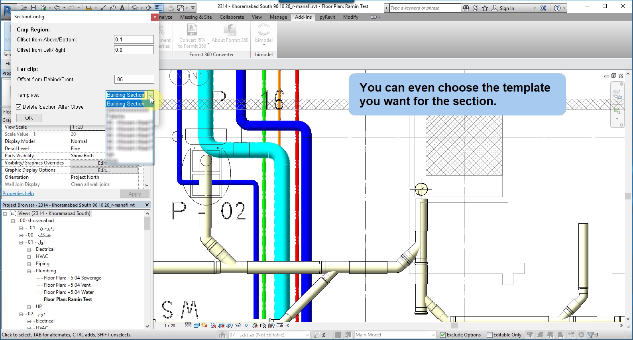Save the project using the floppy disk icon

click(33, 8)
